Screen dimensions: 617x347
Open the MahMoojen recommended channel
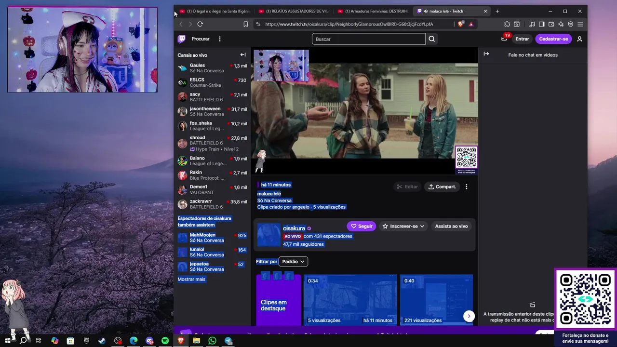pyautogui.click(x=212, y=238)
